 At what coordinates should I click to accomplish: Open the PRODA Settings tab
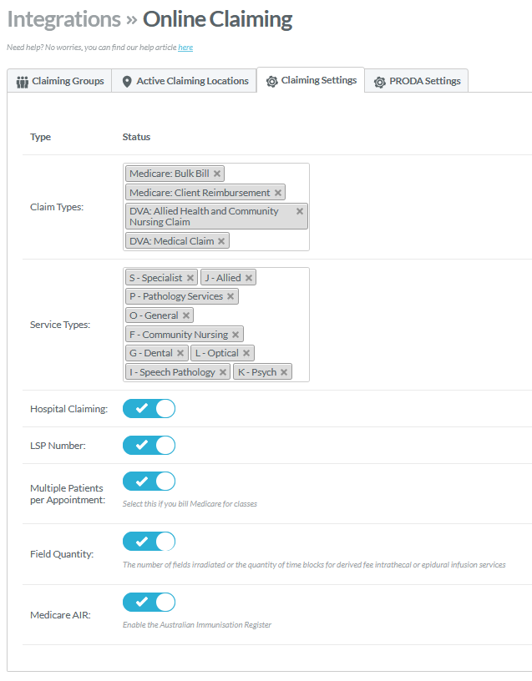(x=417, y=81)
